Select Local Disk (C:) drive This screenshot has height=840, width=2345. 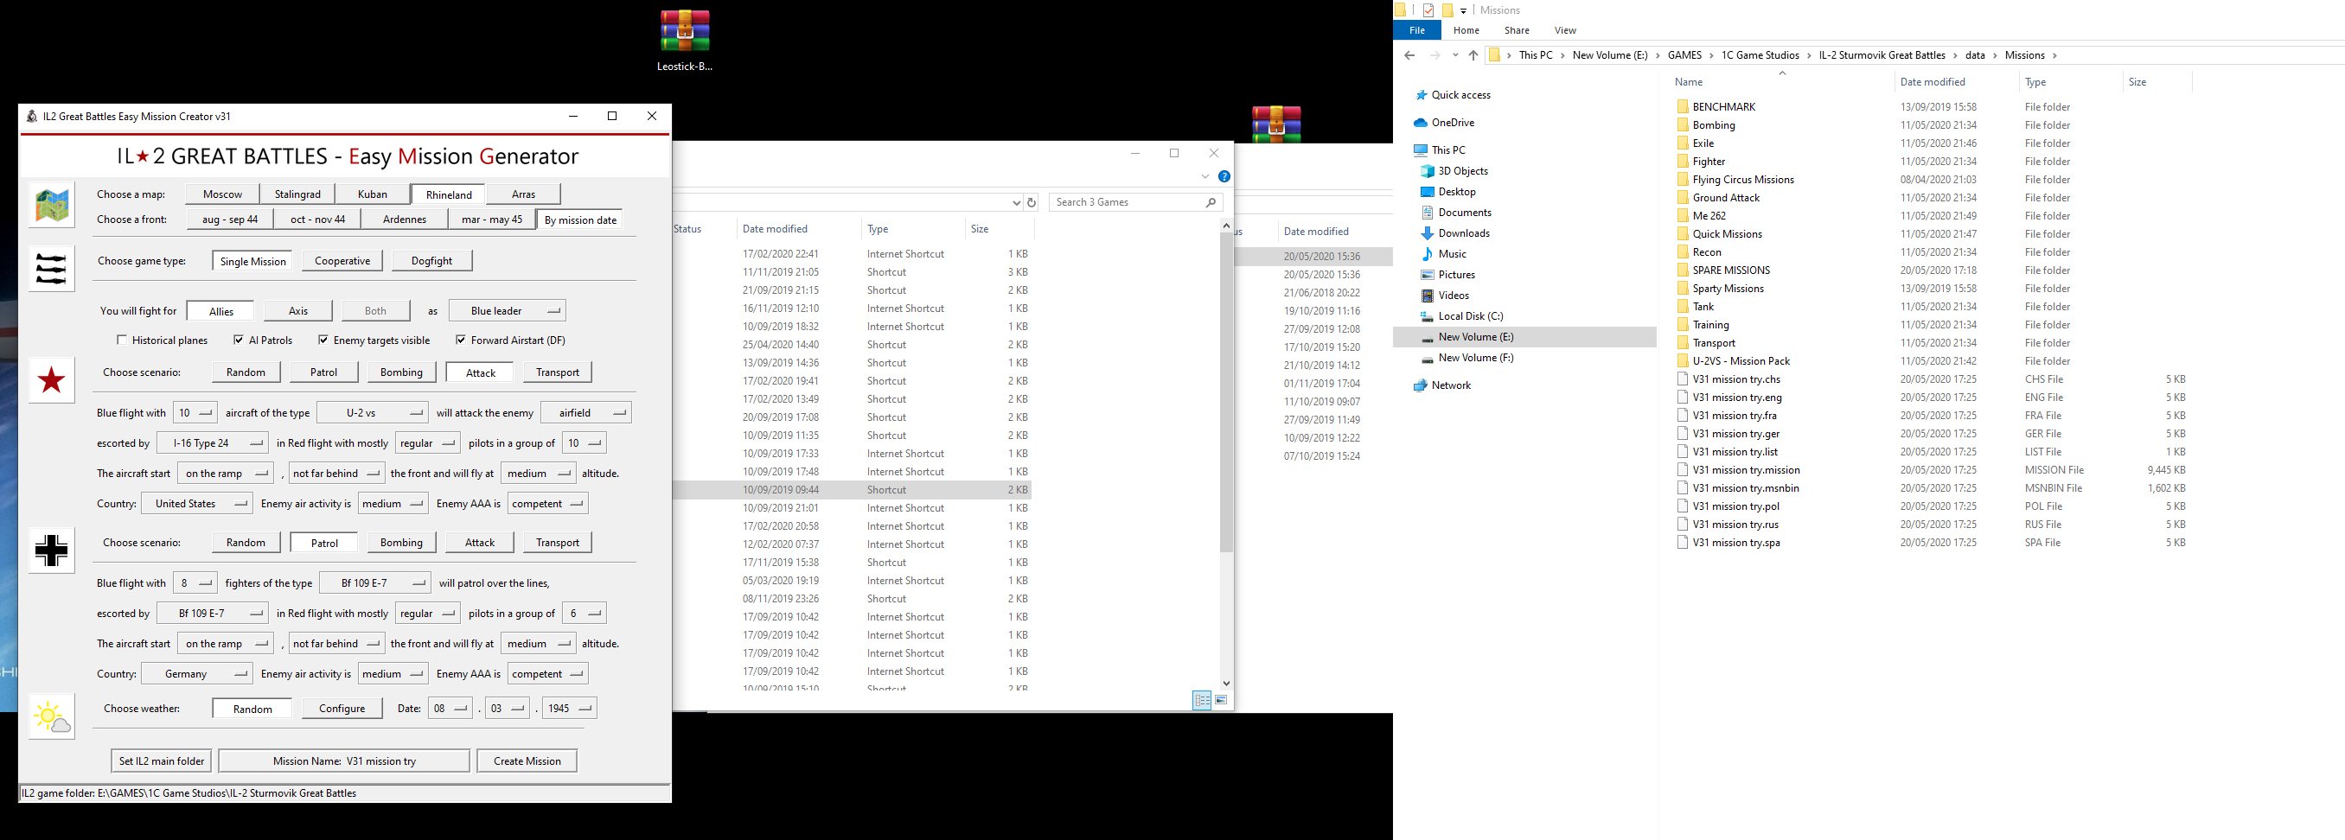click(x=1470, y=315)
